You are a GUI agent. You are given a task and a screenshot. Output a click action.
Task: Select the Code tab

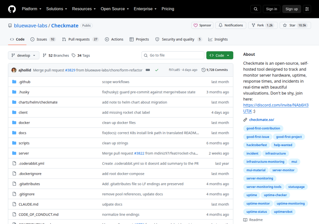click(x=17, y=39)
